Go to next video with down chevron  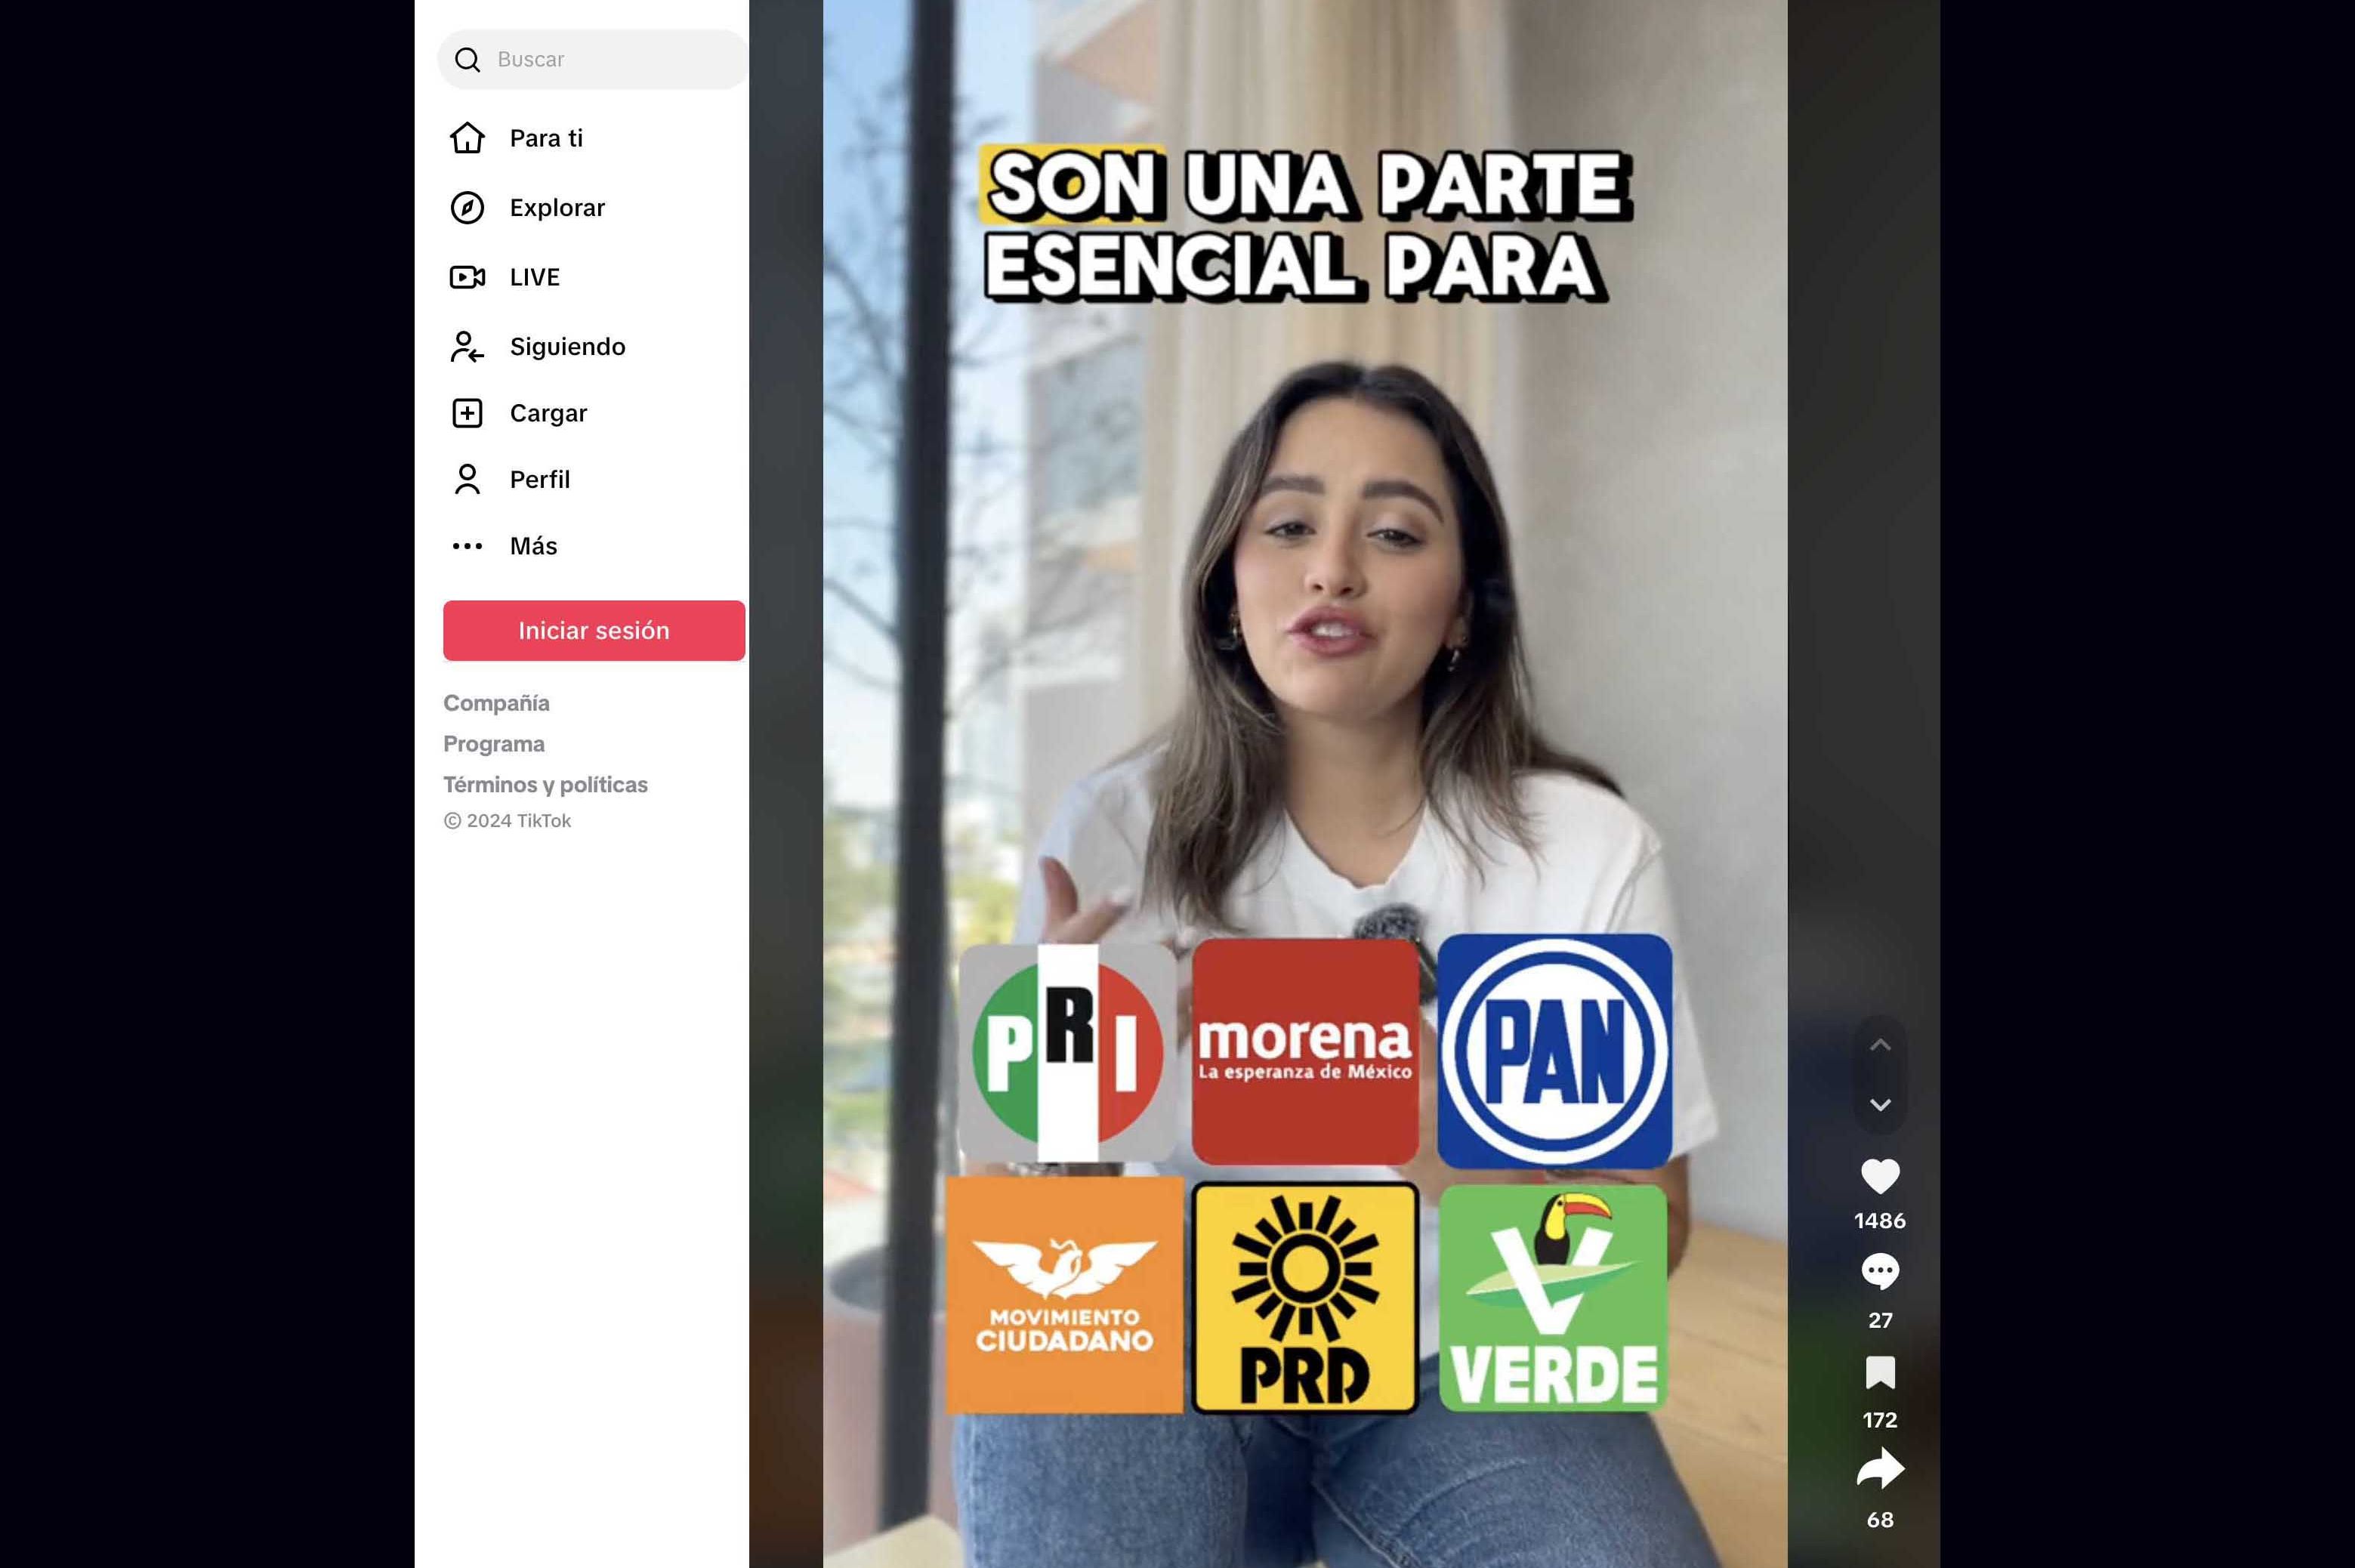tap(1879, 1104)
